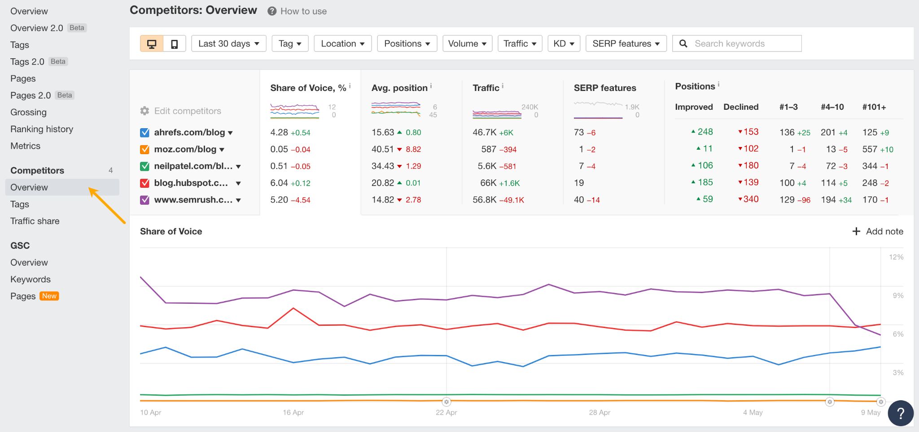The height and width of the screenshot is (432, 919).
Task: Toggle the moz.com/blog checkbox off
Action: [144, 149]
